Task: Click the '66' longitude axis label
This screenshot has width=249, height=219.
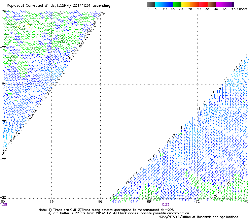Action: (x=100, y=201)
